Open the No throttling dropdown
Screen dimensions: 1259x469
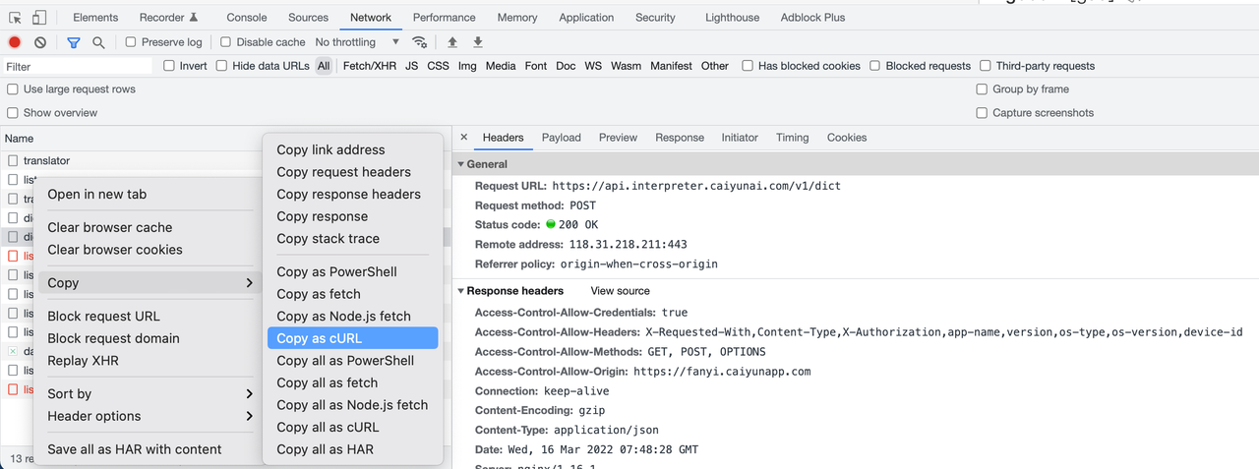pos(358,42)
